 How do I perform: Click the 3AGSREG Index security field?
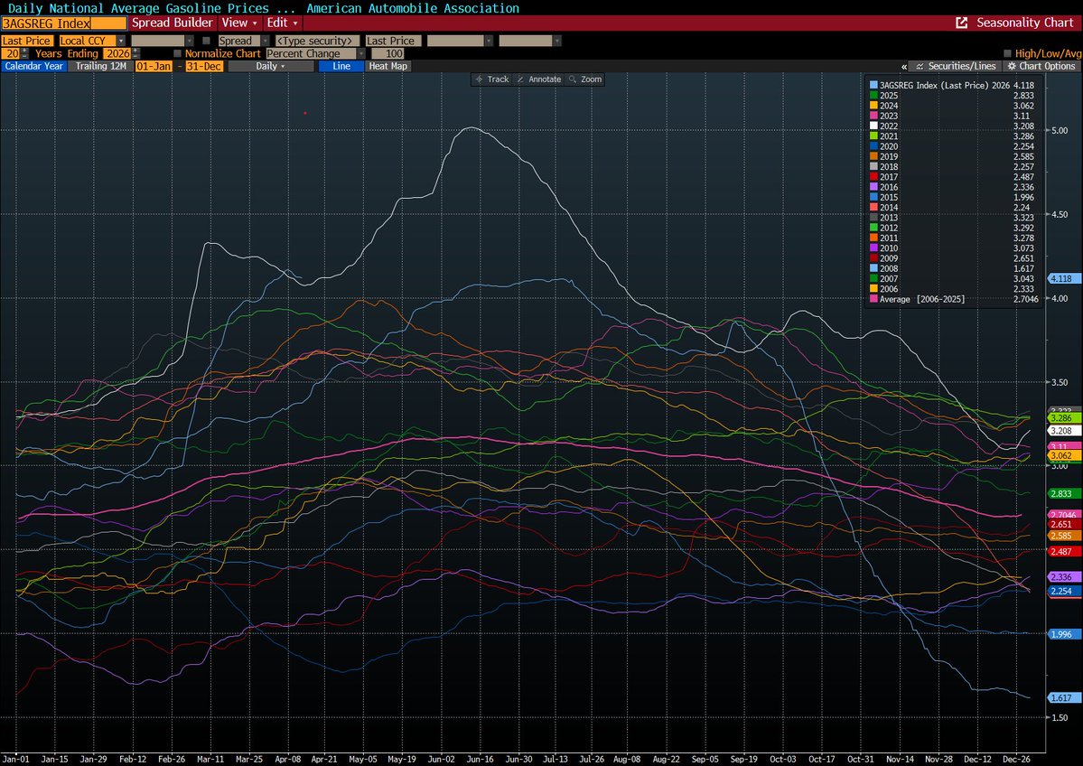[64, 23]
